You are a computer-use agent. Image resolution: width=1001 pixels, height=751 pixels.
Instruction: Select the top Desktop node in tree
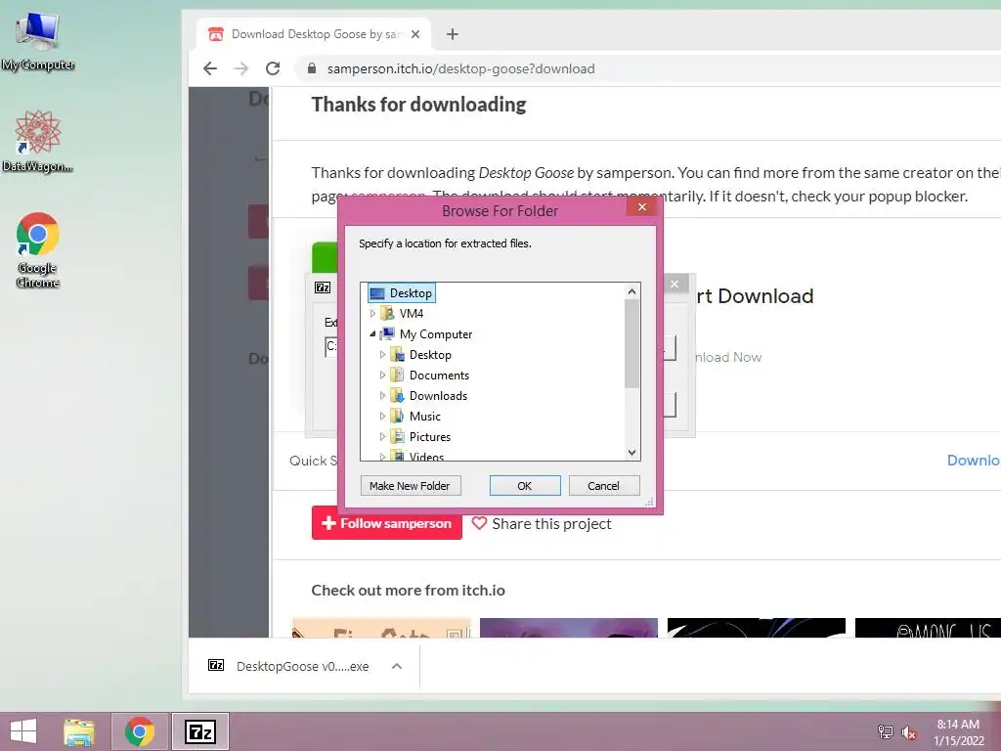click(402, 293)
